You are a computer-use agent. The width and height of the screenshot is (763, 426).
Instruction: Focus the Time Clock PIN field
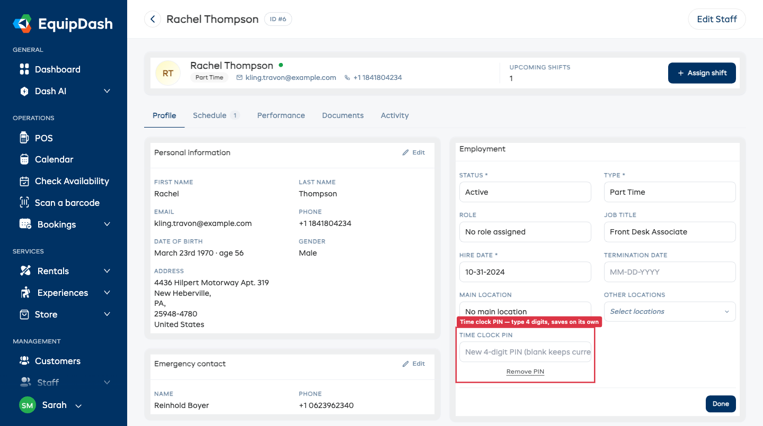525,352
